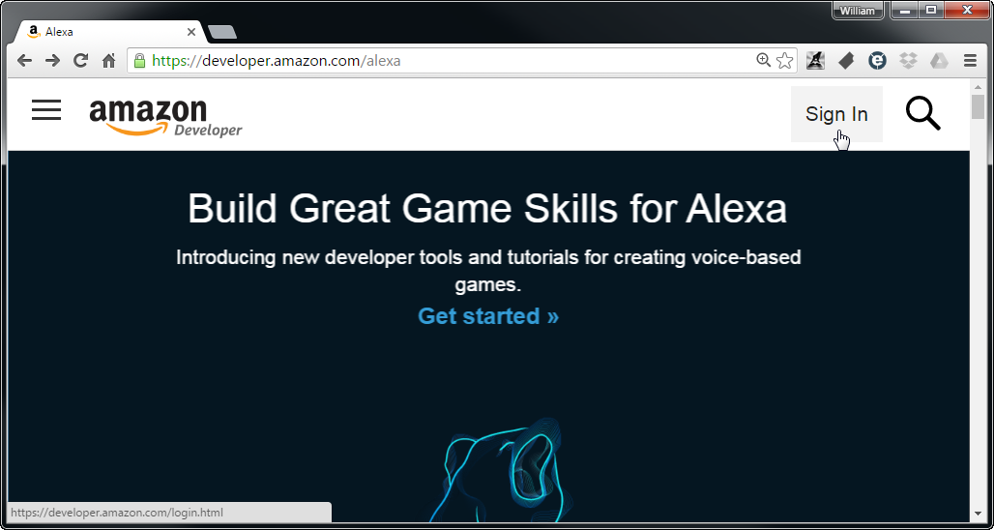Viewport: 994px width, 530px height.
Task: Maximize the browser window
Action: coord(931,10)
